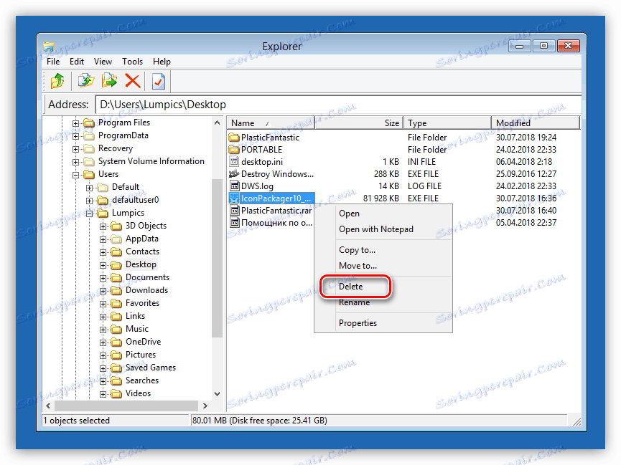Open the Help menu
Screen dimensions: 621x465
(x=162, y=62)
